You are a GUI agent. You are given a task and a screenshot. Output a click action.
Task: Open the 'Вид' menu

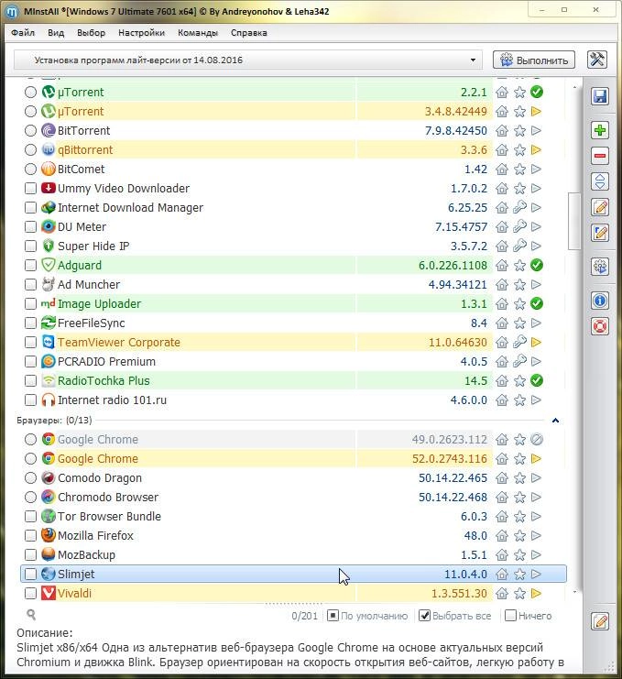56,33
